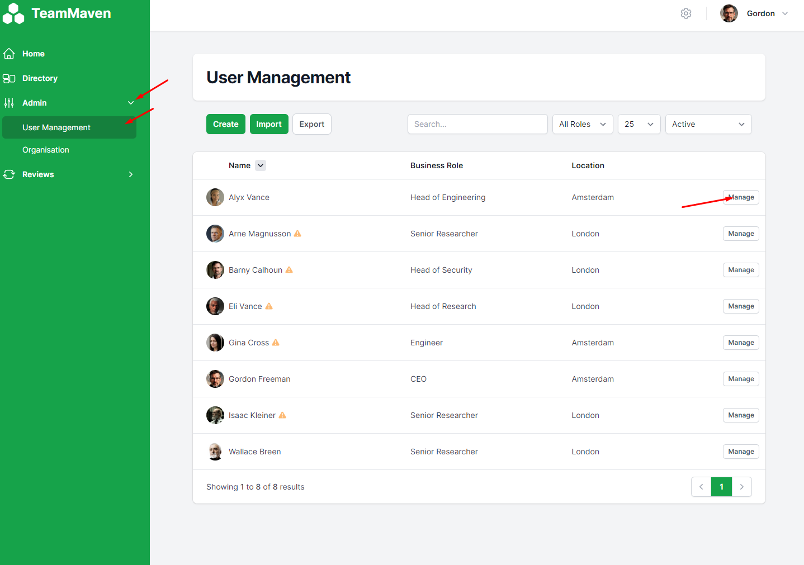Screen dimensions: 804x565
Task: Manage Alyx Vance's account
Action: click(x=741, y=197)
